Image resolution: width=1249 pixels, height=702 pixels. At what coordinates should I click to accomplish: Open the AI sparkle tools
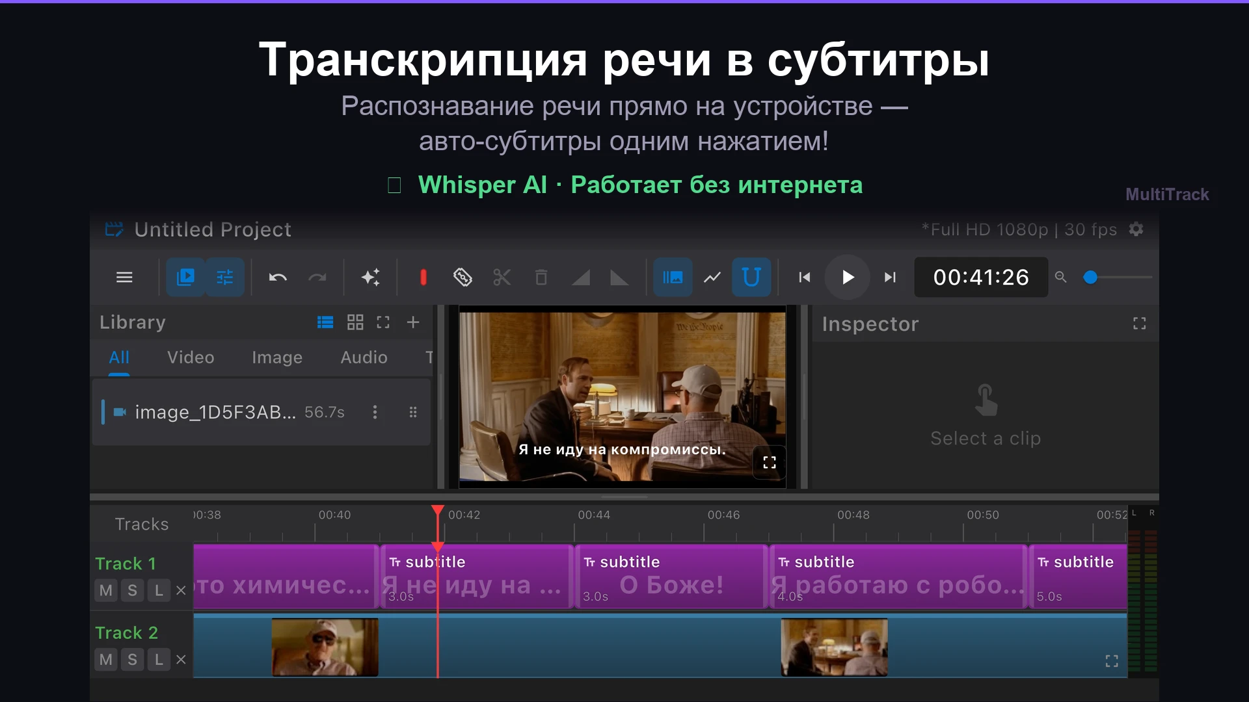click(x=371, y=278)
